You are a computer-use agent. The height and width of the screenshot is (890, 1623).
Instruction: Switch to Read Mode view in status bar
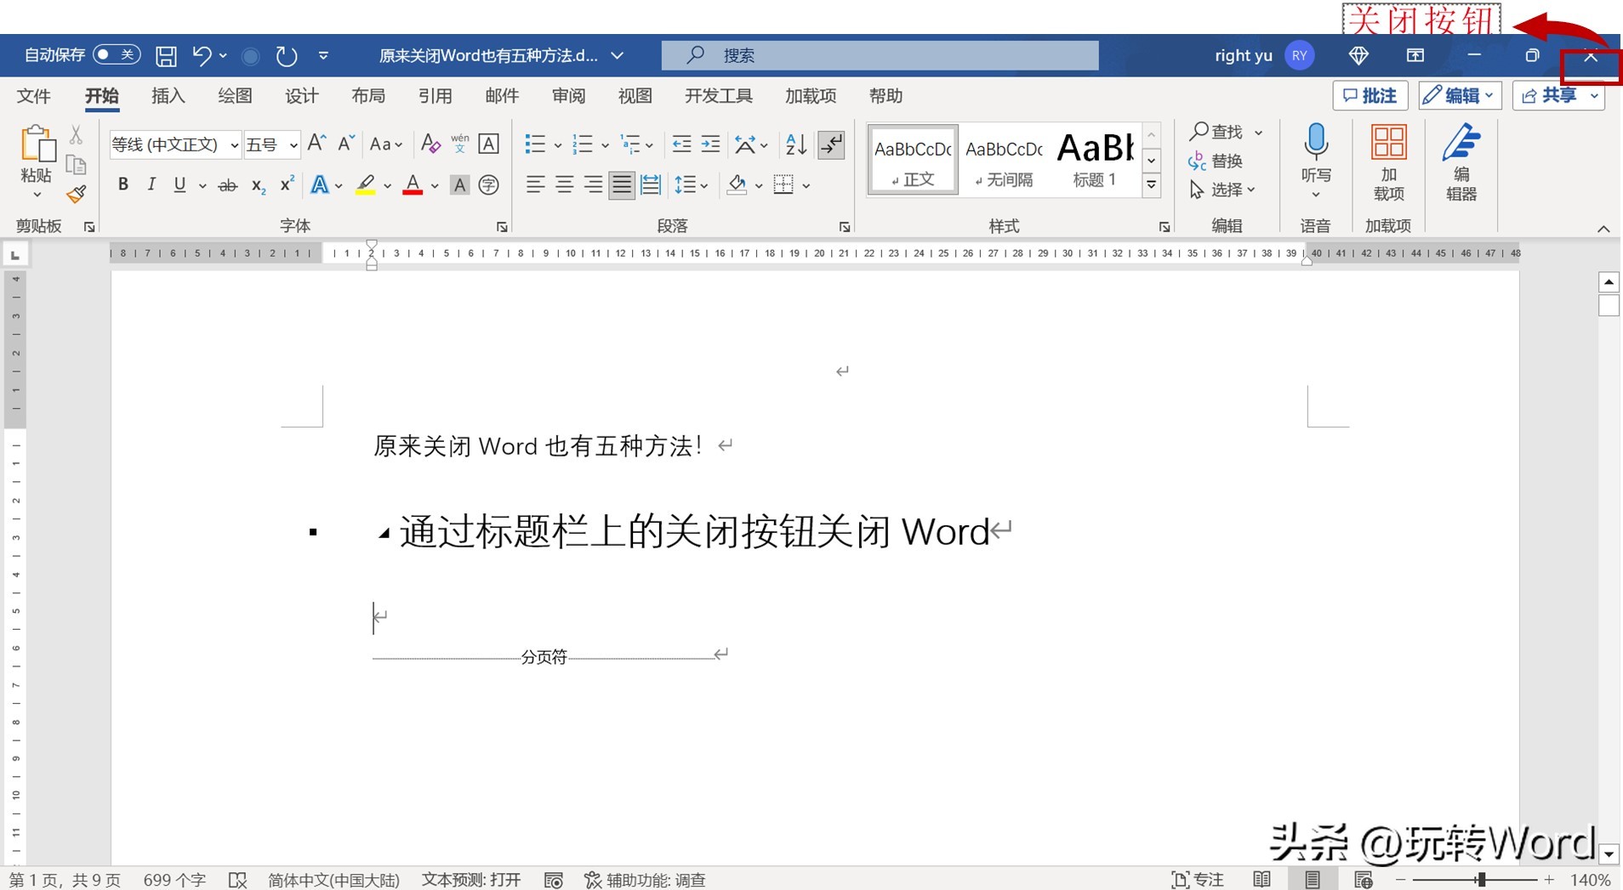(1262, 880)
